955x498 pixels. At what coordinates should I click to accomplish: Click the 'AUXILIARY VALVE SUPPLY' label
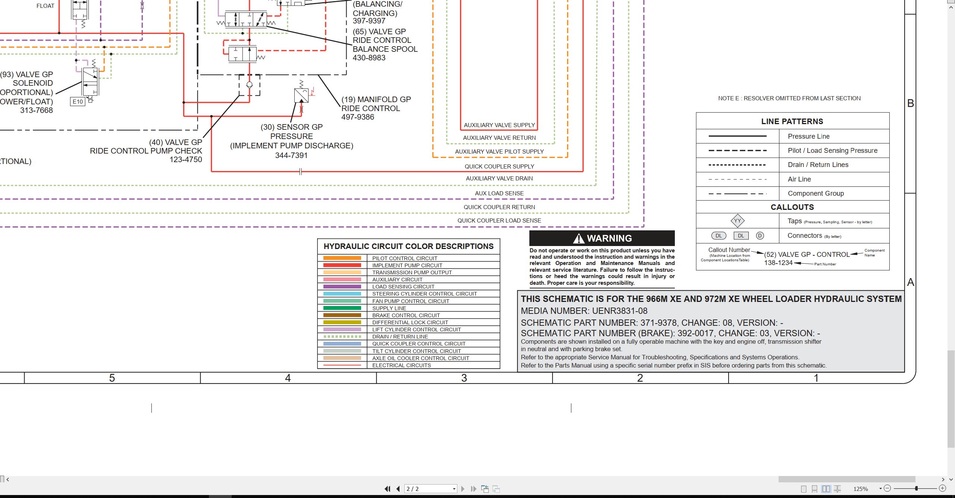click(499, 125)
